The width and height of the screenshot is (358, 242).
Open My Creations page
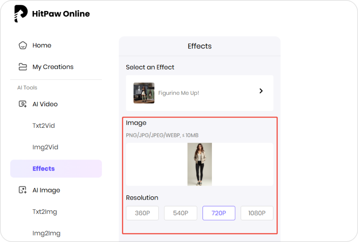[53, 67]
